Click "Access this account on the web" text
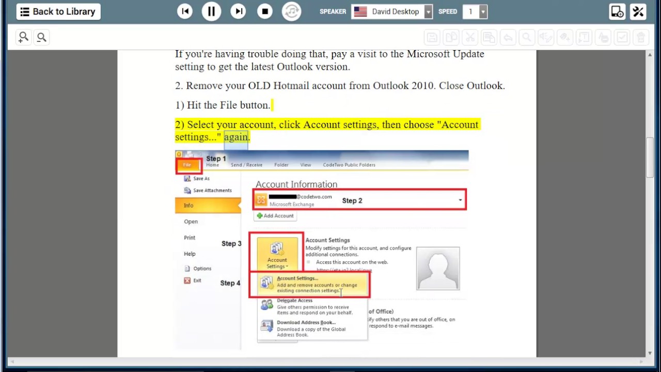 tap(352, 262)
